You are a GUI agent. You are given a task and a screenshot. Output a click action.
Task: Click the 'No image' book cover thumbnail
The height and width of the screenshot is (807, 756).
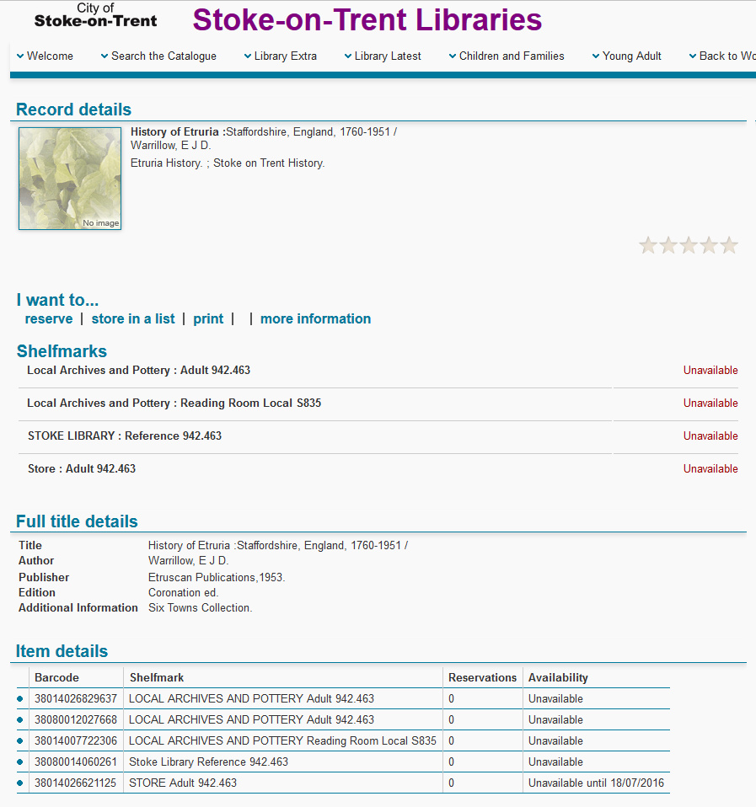pos(70,179)
